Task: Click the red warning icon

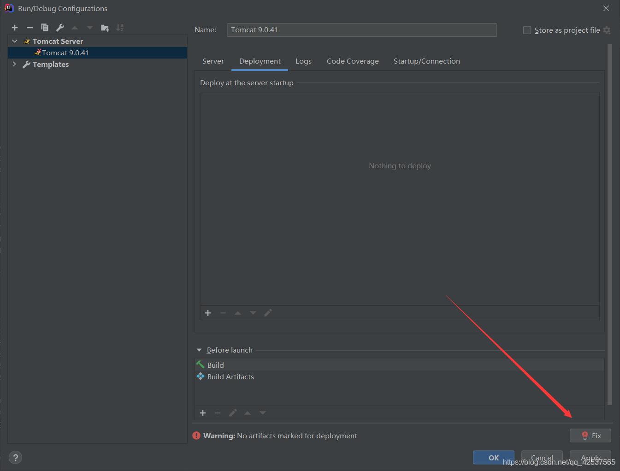Action: click(196, 436)
